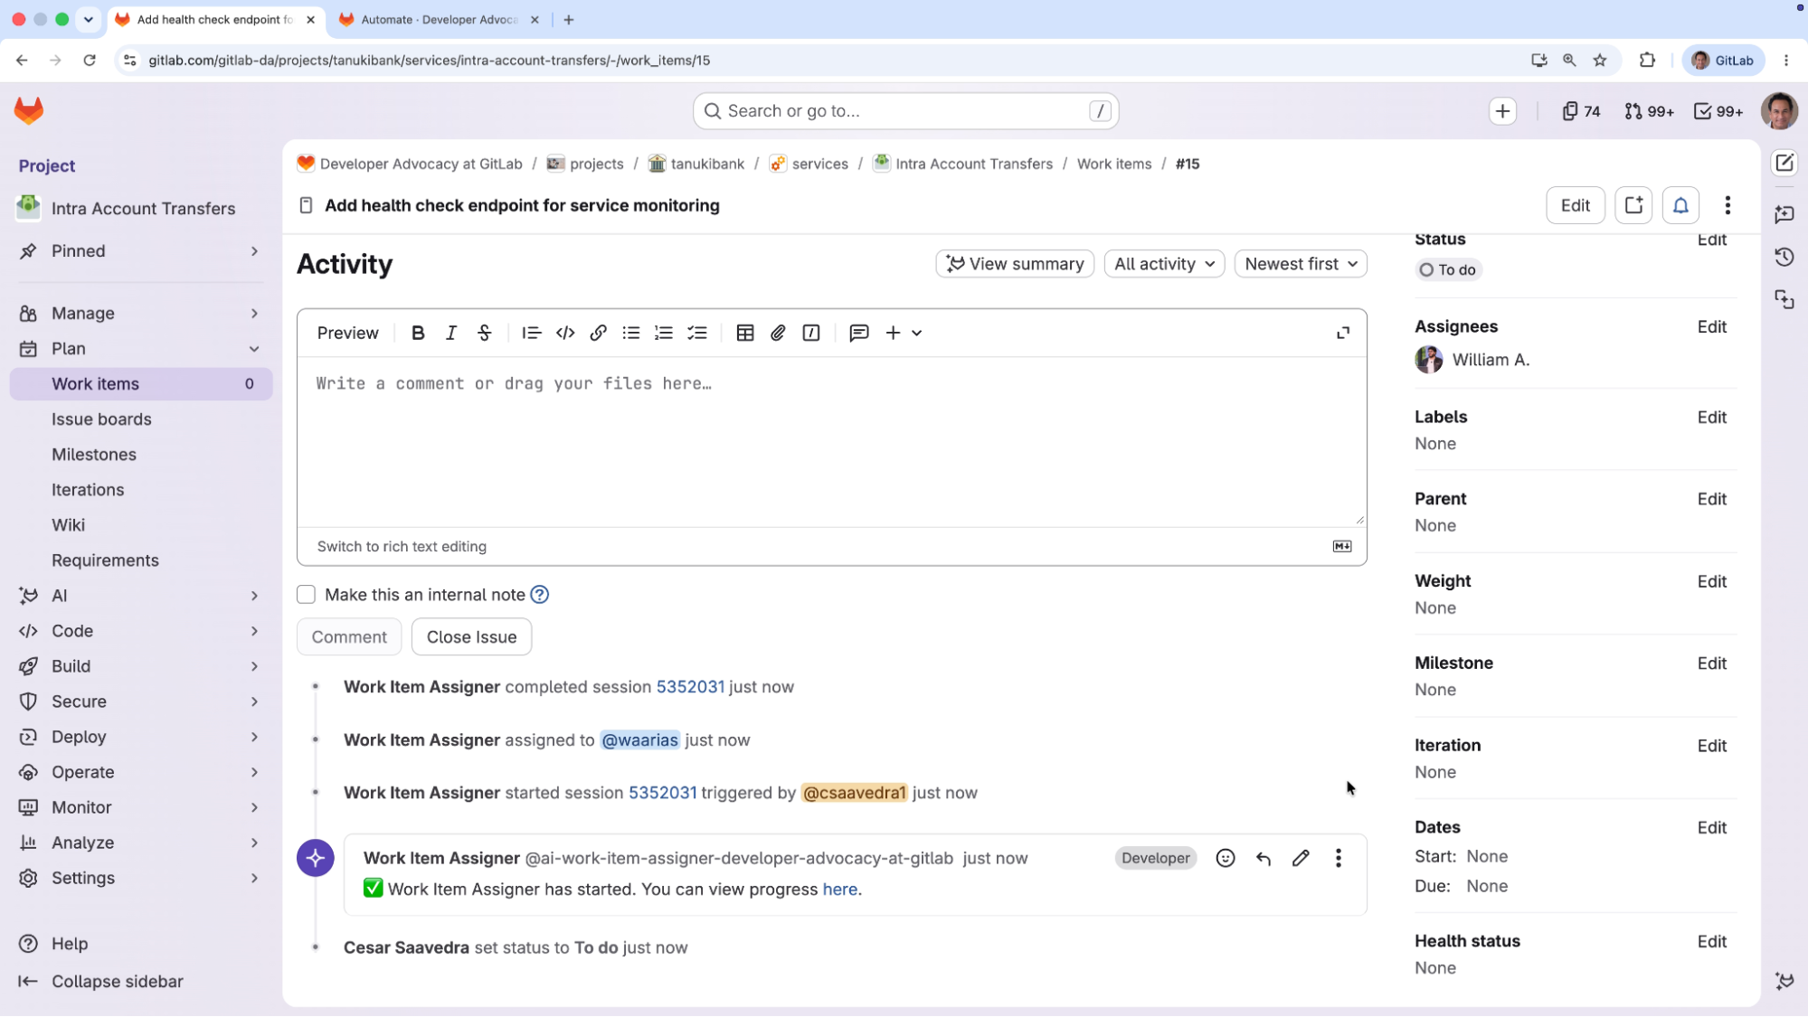
Task: Insert a quote block in comment
Action: point(531,334)
